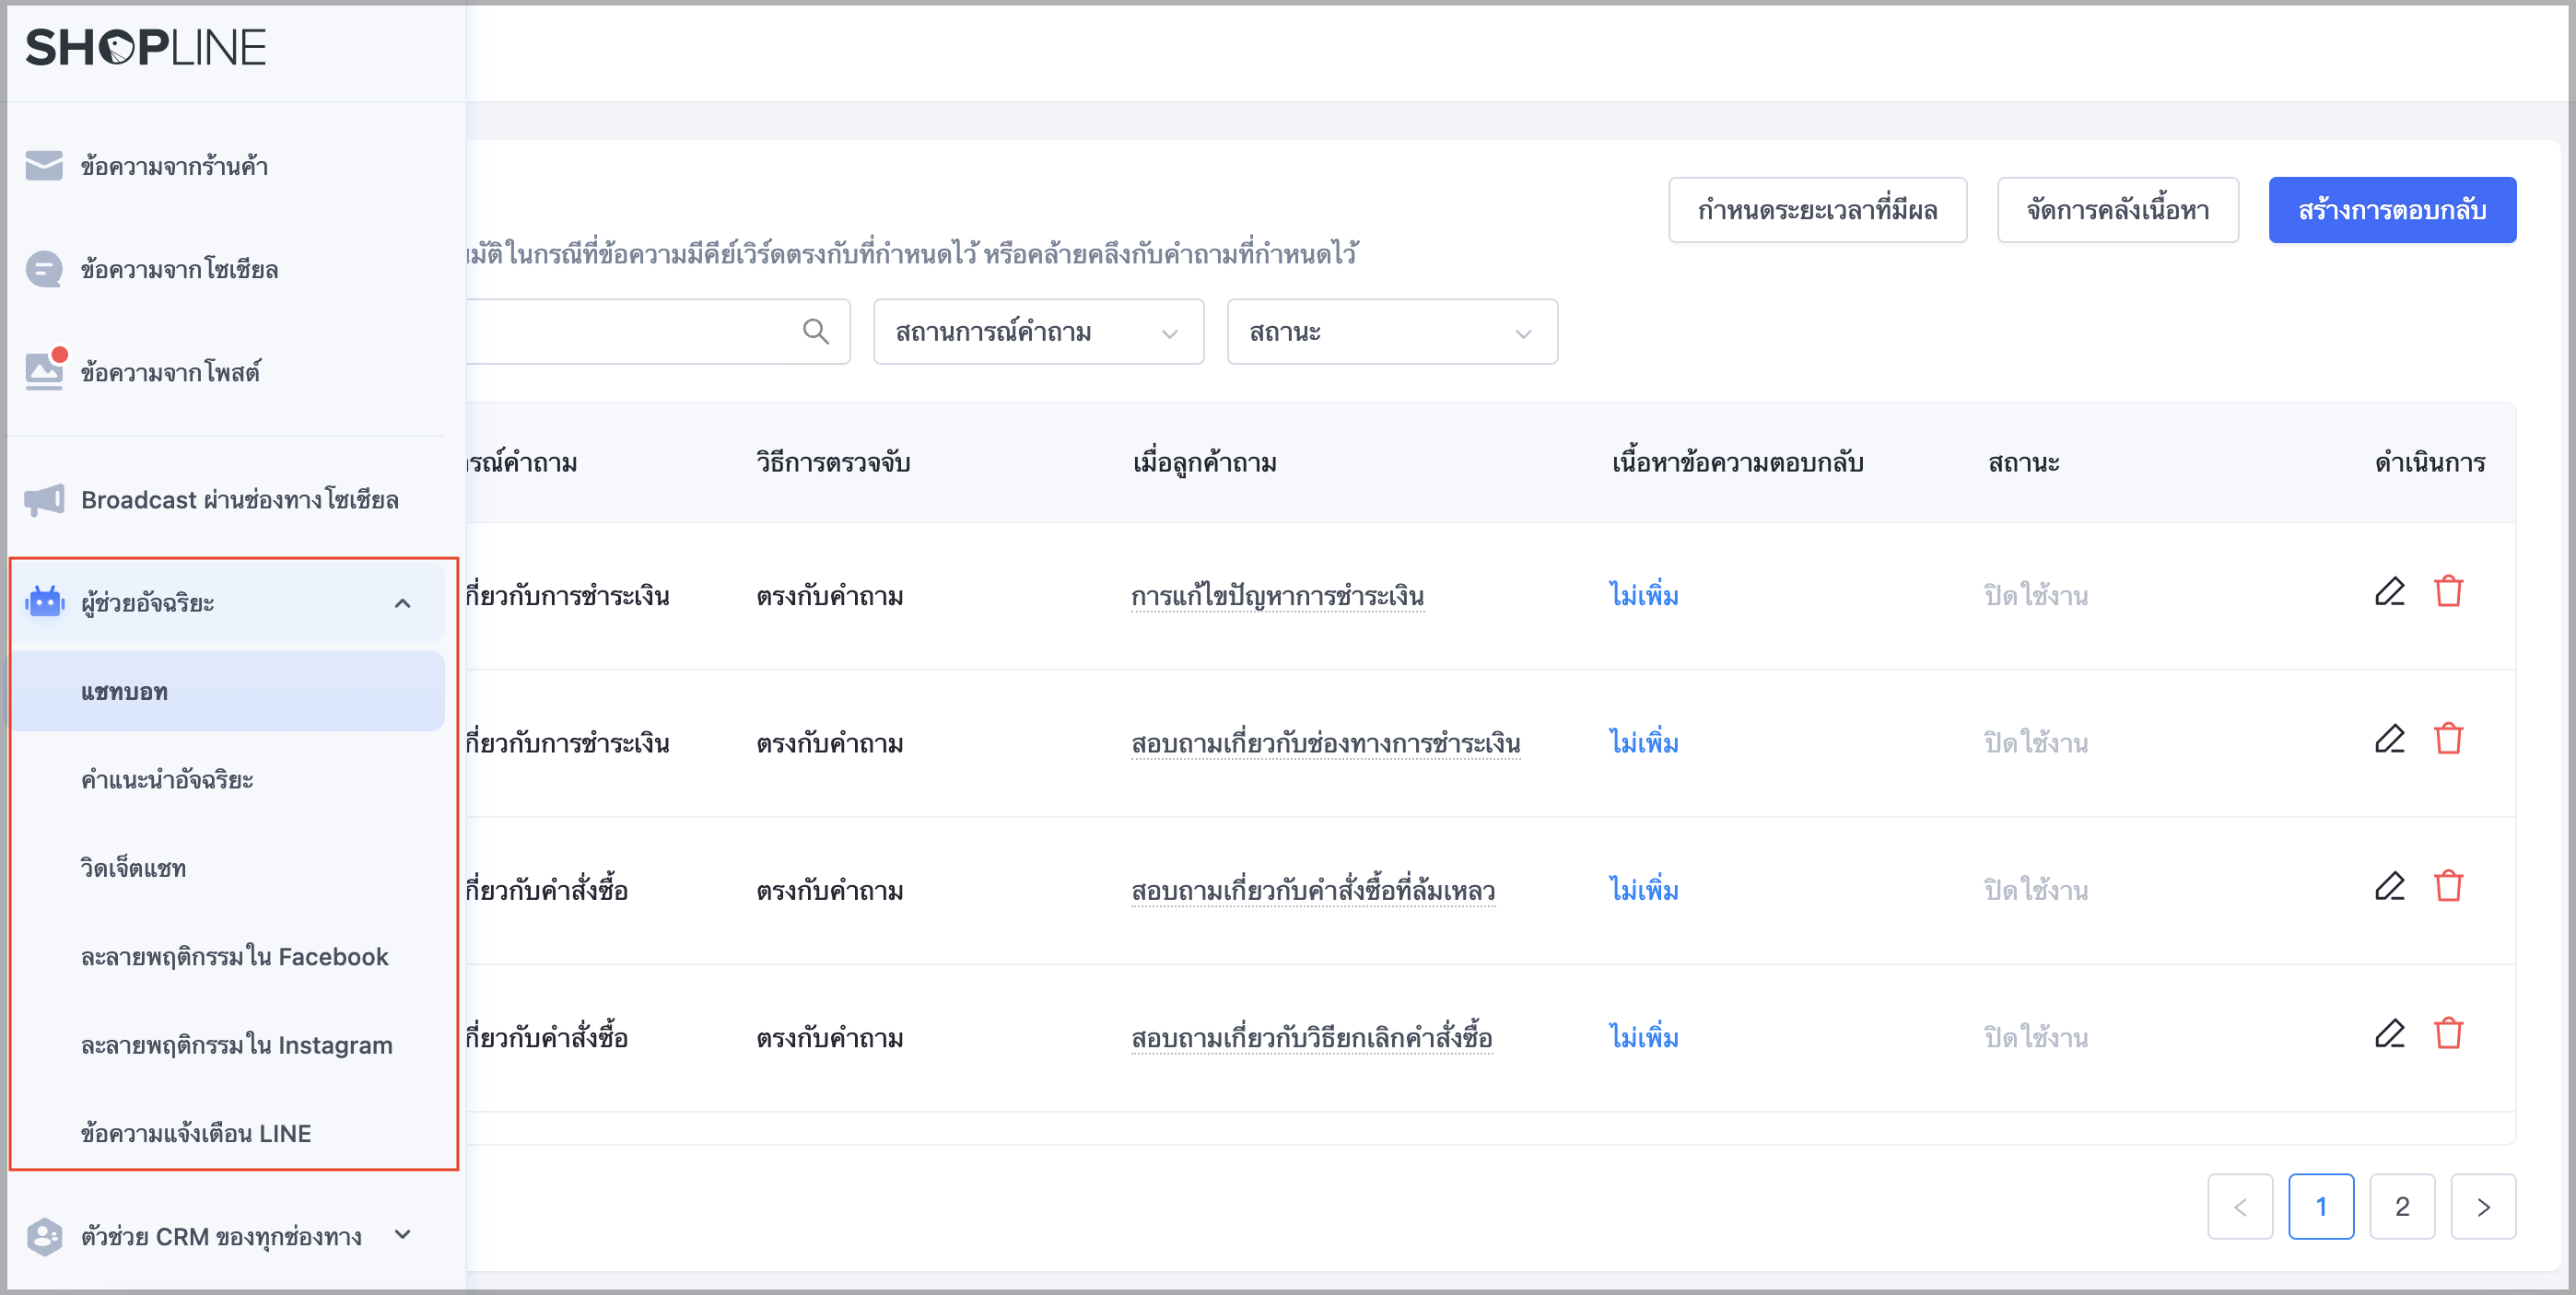Click ปิดใช้งาน status in การแก้ไขปัญหาการชำระเงิน row
2576x1295 pixels.
(x=2036, y=596)
